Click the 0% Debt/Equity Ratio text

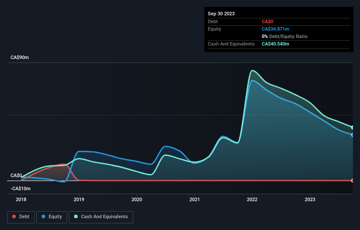[x=285, y=36]
